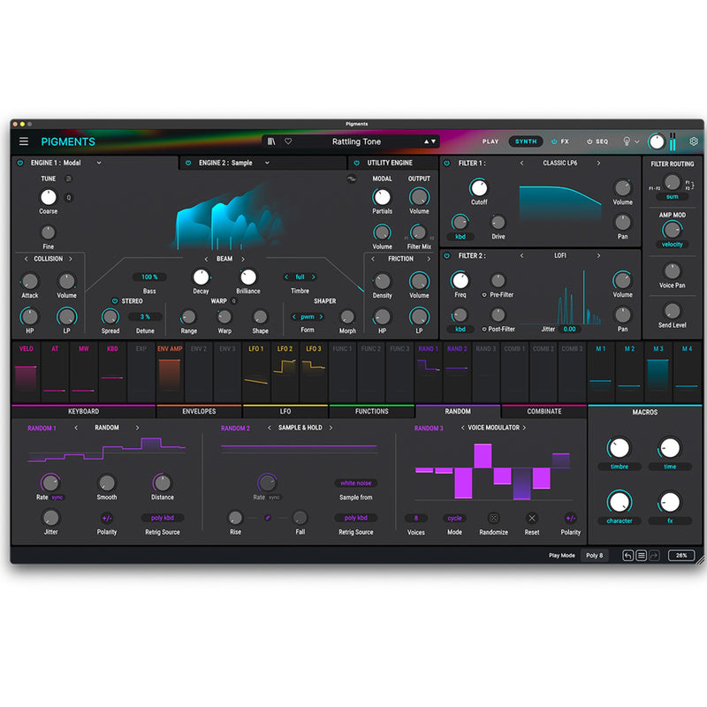The image size is (707, 707).
Task: Toggle Filter 1 power button
Action: coord(449,163)
